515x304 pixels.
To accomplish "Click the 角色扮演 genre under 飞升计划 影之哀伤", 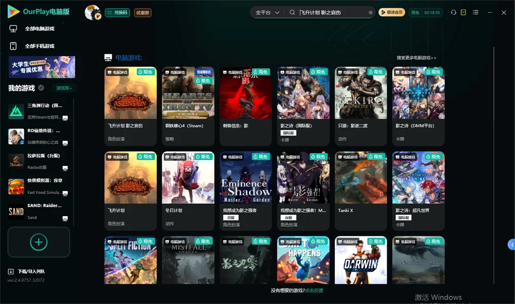I will [x=116, y=139].
